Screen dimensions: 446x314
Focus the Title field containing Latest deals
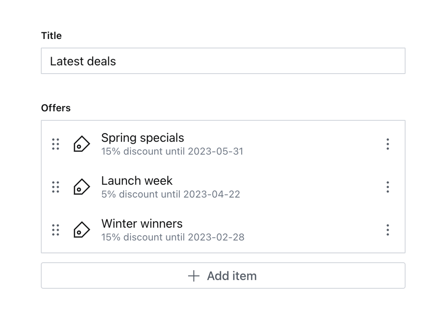pos(223,61)
